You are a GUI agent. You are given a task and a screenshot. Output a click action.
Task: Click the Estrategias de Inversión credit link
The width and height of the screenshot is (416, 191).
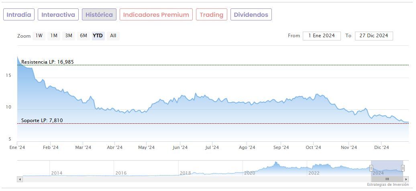pyautogui.click(x=387, y=185)
